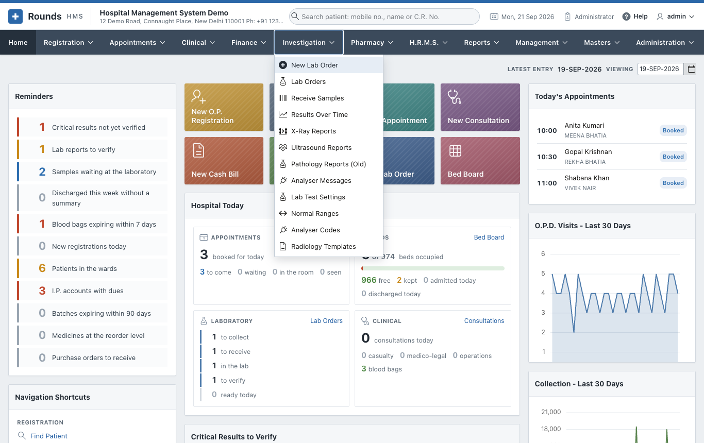Open the Clinical dropdown menu

click(198, 42)
